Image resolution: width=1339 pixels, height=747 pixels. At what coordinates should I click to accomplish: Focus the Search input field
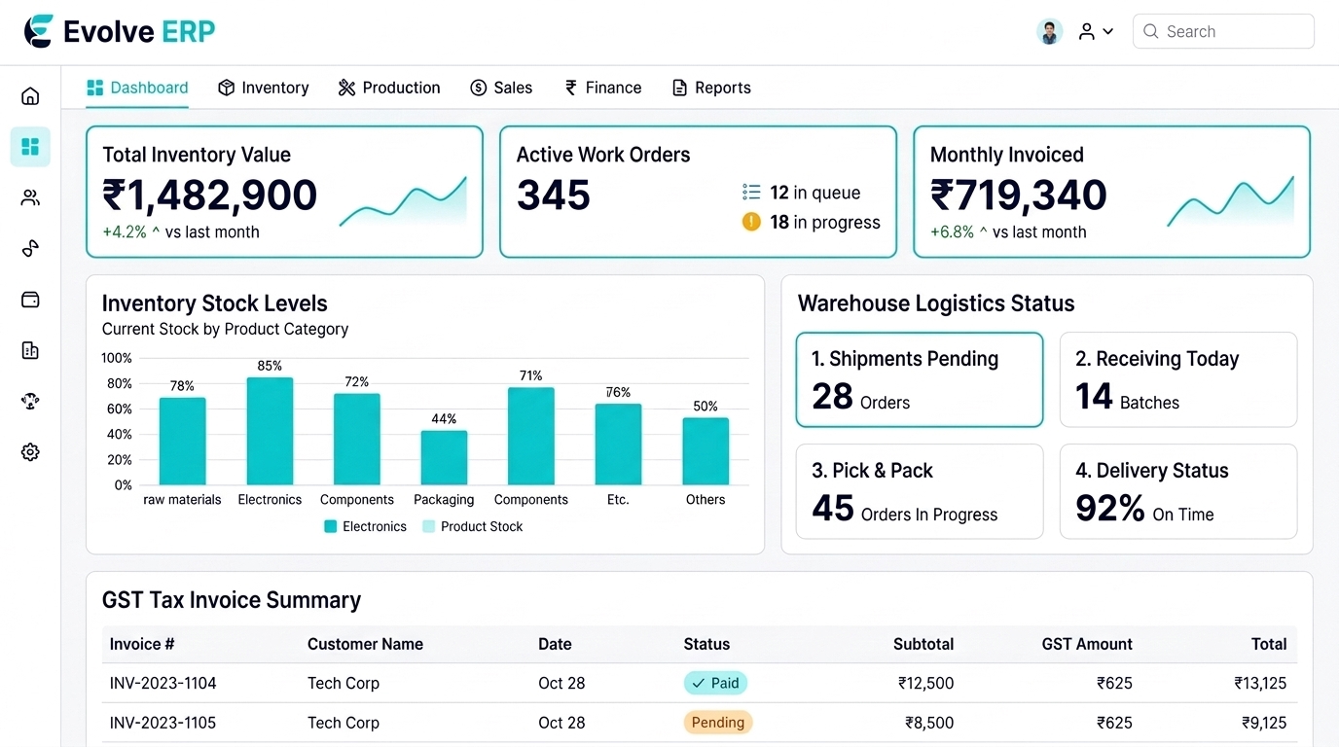click(x=1223, y=31)
